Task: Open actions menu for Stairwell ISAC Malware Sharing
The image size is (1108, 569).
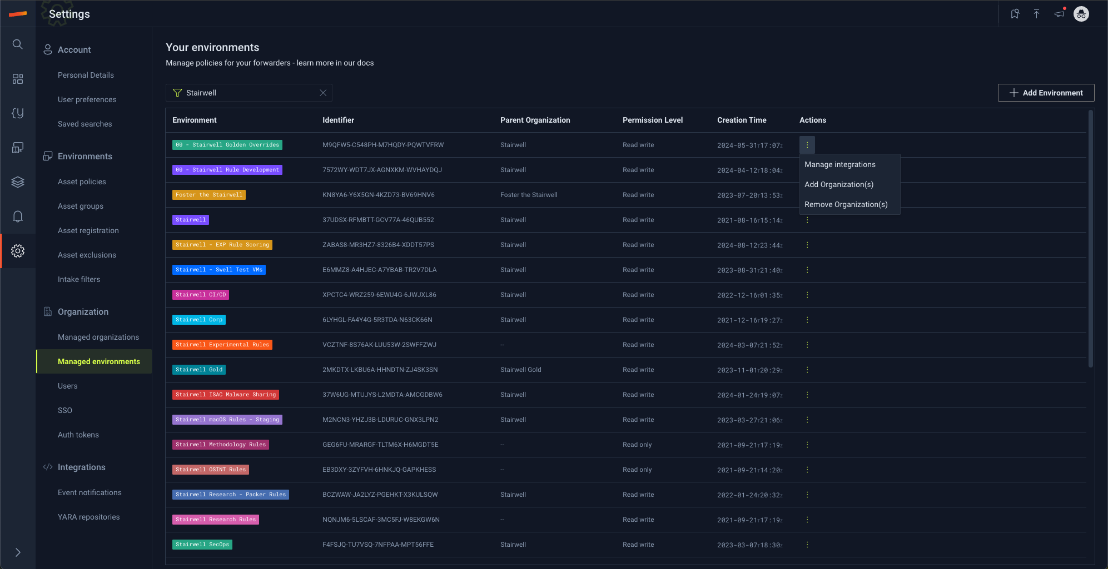Action: [807, 395]
